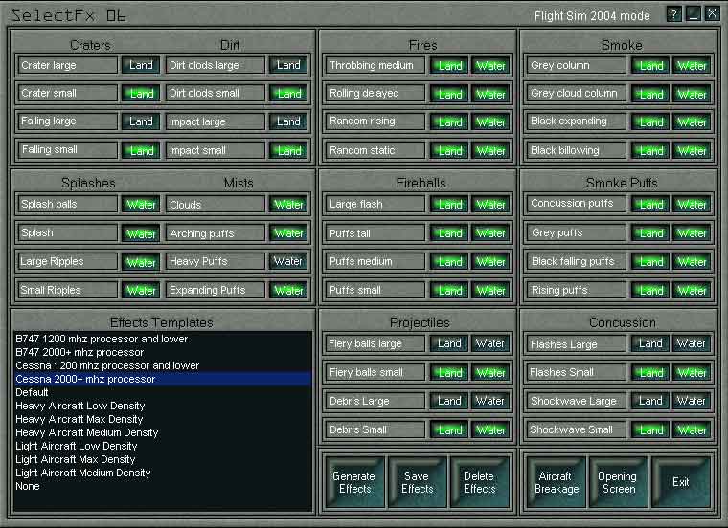
Task: Click Flight Sim 2004 mode text
Action: [592, 16]
